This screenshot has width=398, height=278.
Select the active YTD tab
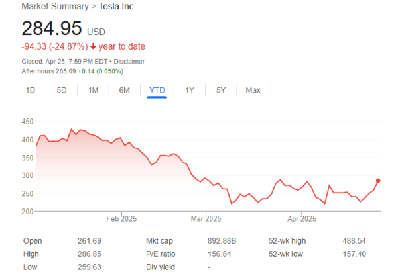tap(157, 90)
